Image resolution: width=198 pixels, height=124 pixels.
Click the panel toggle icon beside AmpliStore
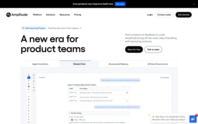34,75
